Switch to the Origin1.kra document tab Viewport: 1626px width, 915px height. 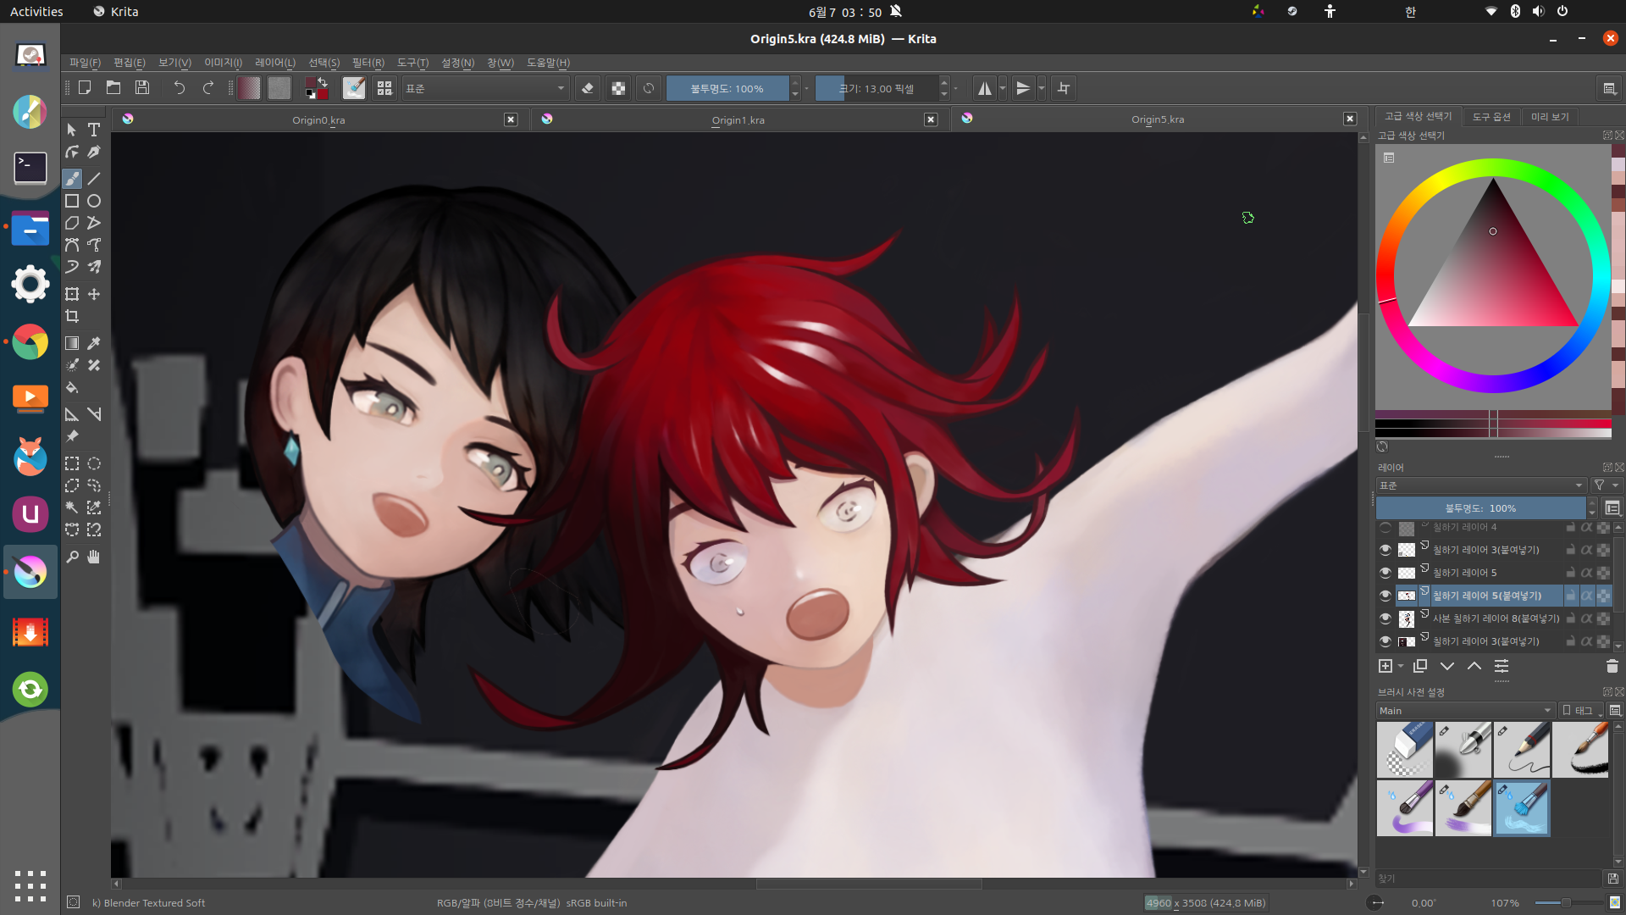click(738, 119)
